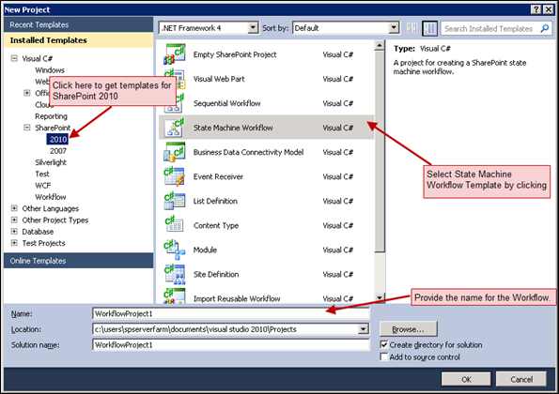Screen dimensions: 559x394
Task: Click the Content Type template icon
Action: (175, 225)
